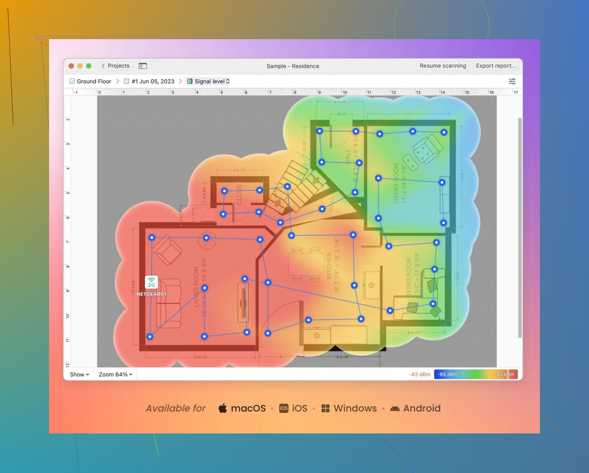This screenshot has width=589, height=473.
Task: Click the dBm signal color gradient scale
Action: (x=475, y=374)
